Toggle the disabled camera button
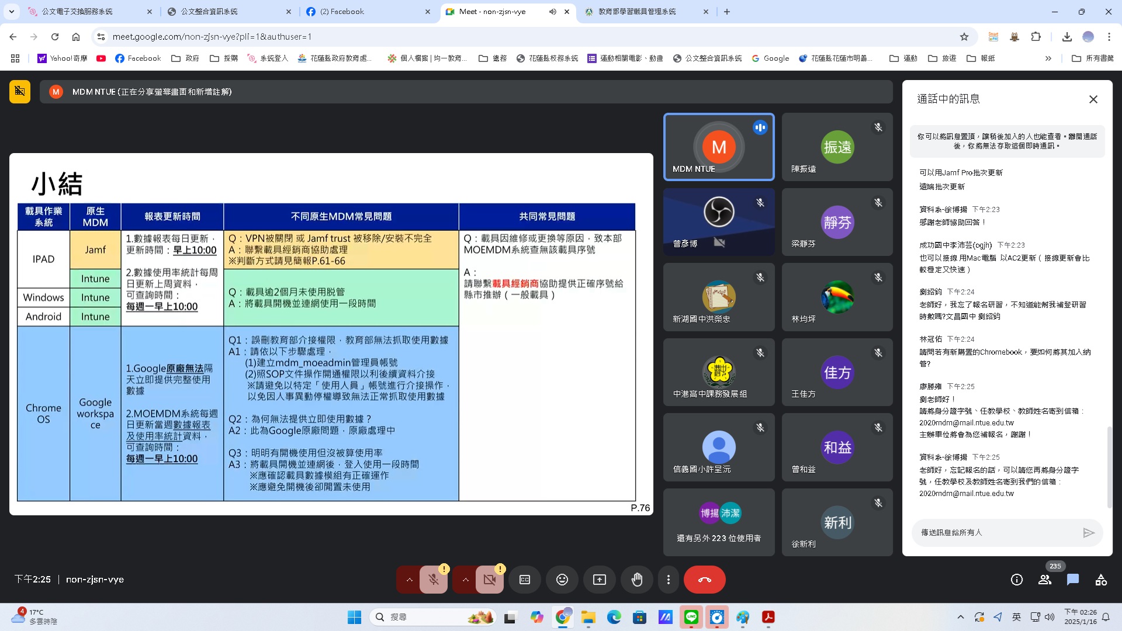This screenshot has width=1122, height=631. (489, 580)
